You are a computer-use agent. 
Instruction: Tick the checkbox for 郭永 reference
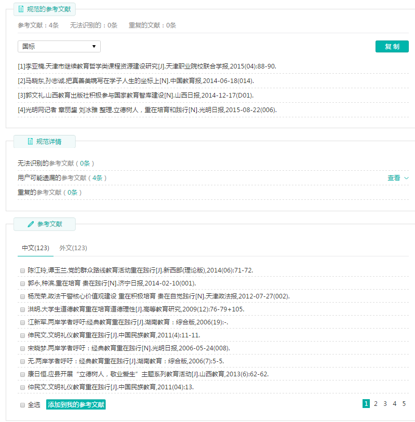[x=22, y=283]
